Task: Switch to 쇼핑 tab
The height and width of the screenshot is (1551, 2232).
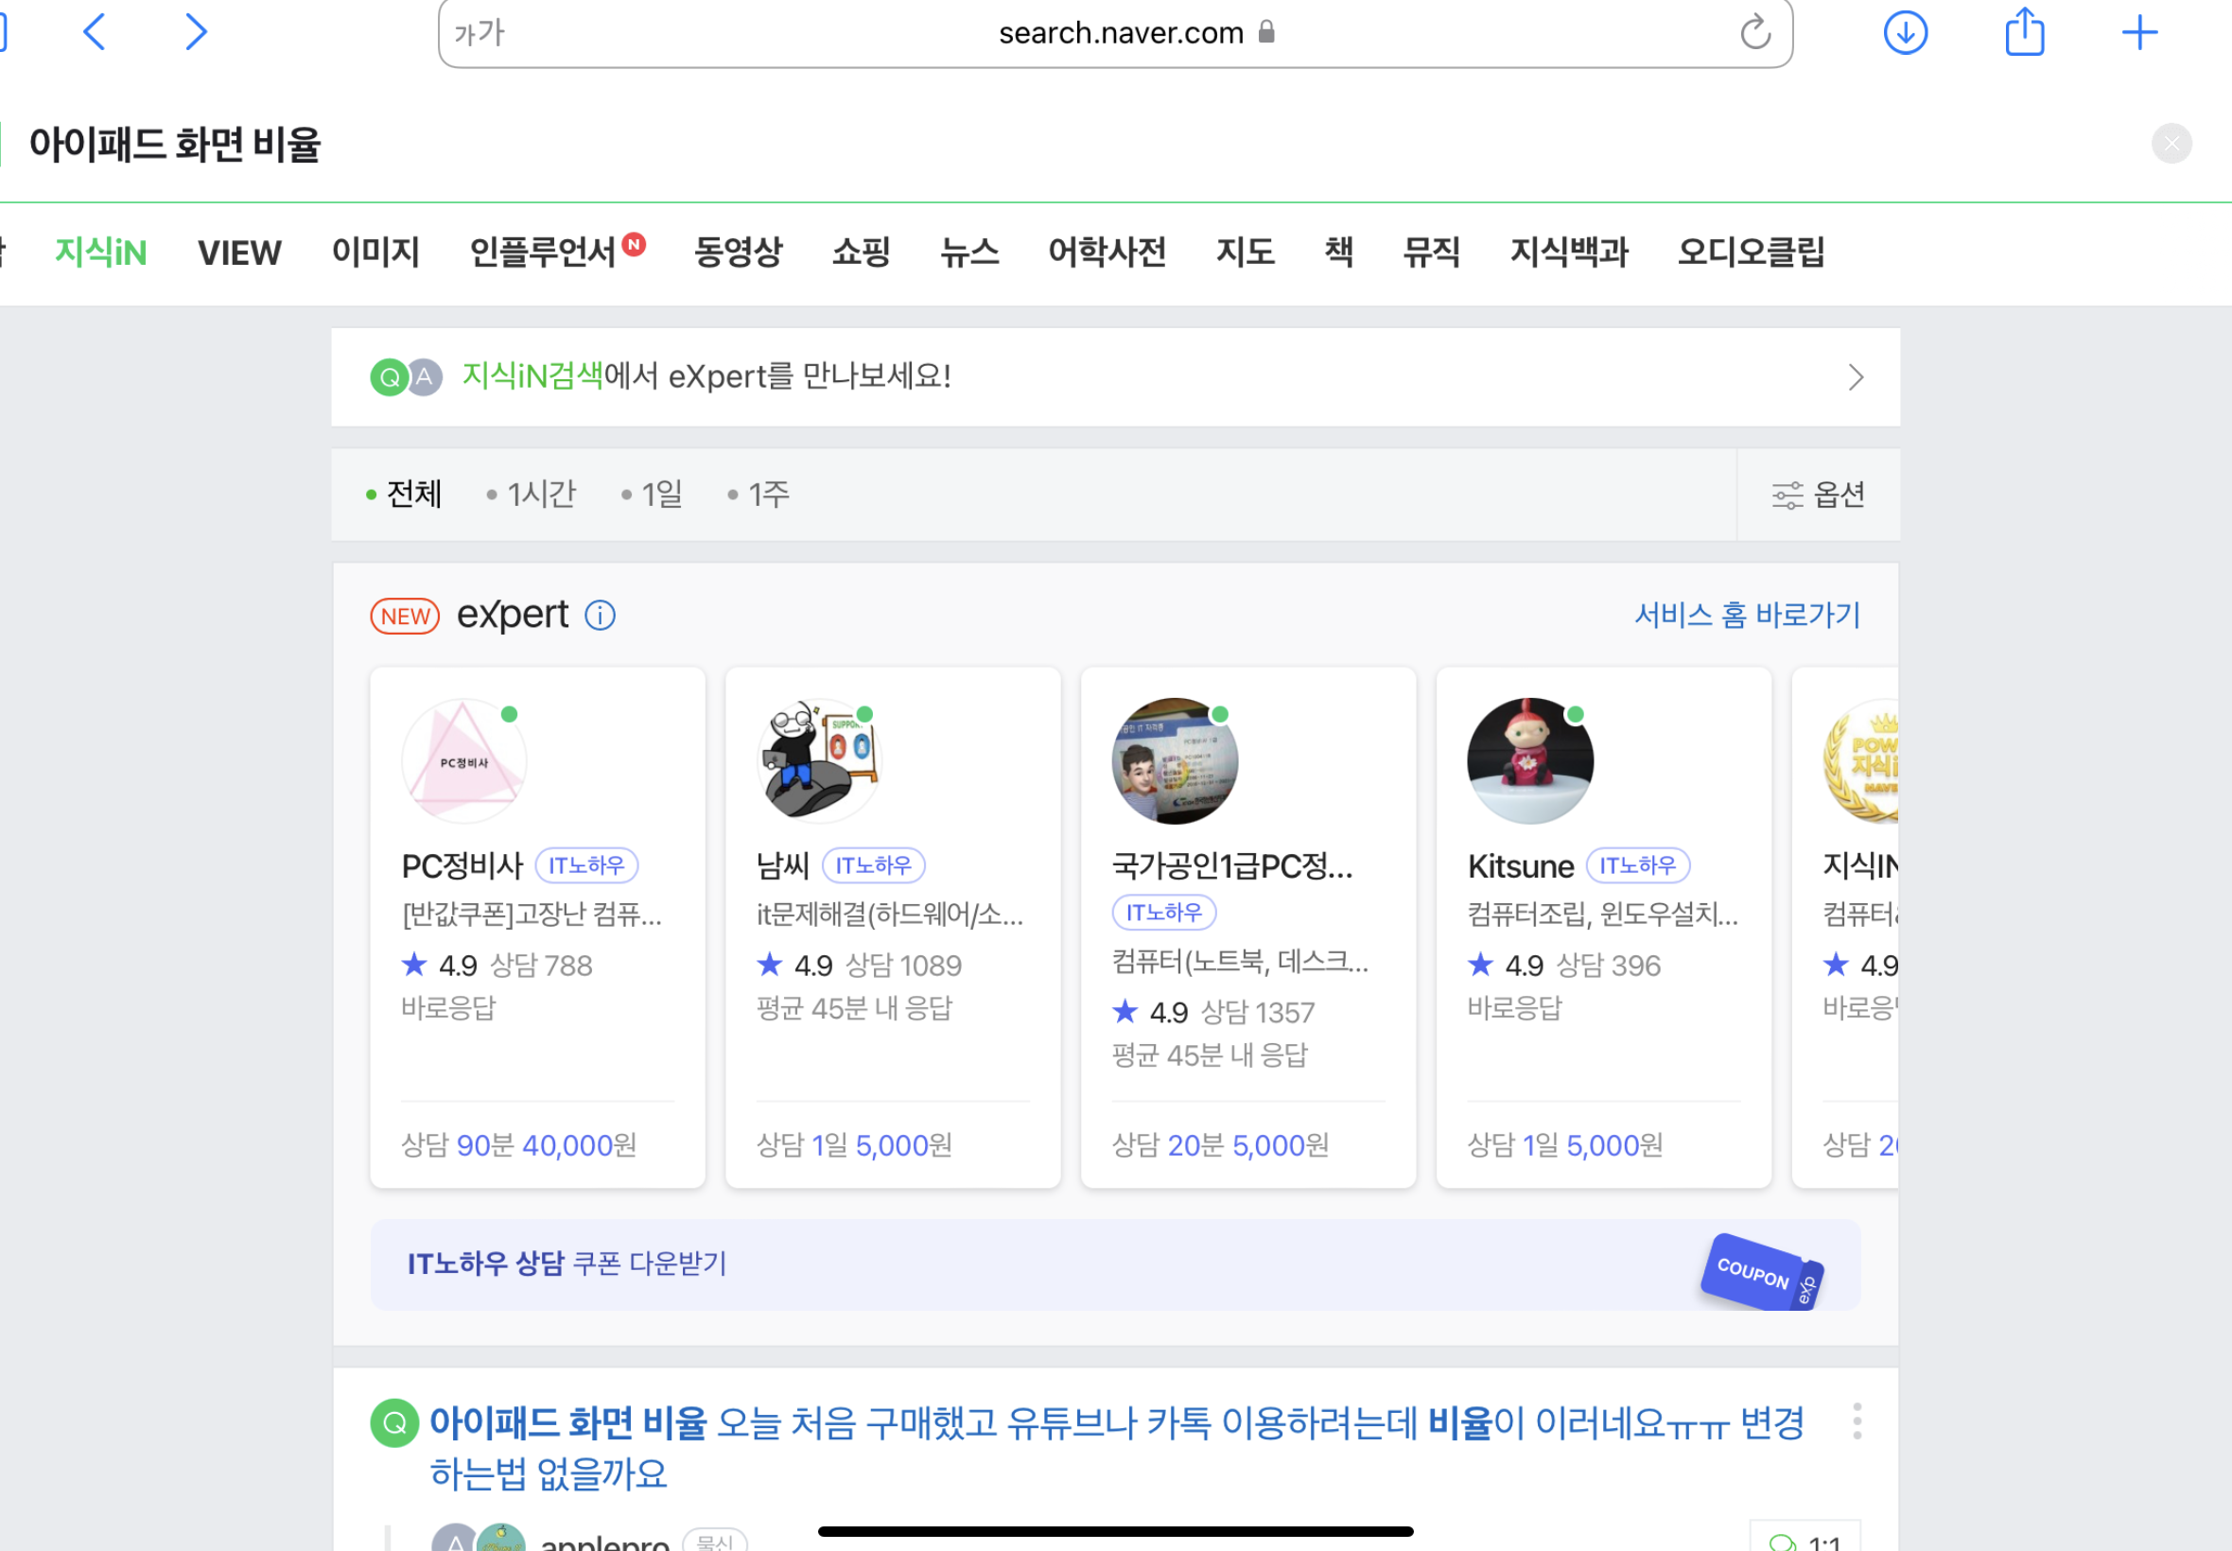Action: tap(861, 253)
